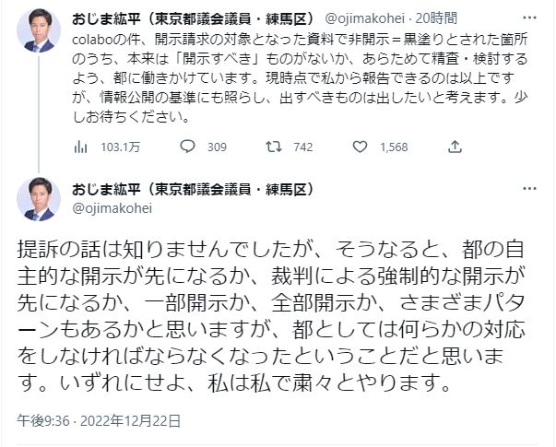Click the 1,568 like count
Viewport: 556px width, 447px height.
click(x=393, y=147)
